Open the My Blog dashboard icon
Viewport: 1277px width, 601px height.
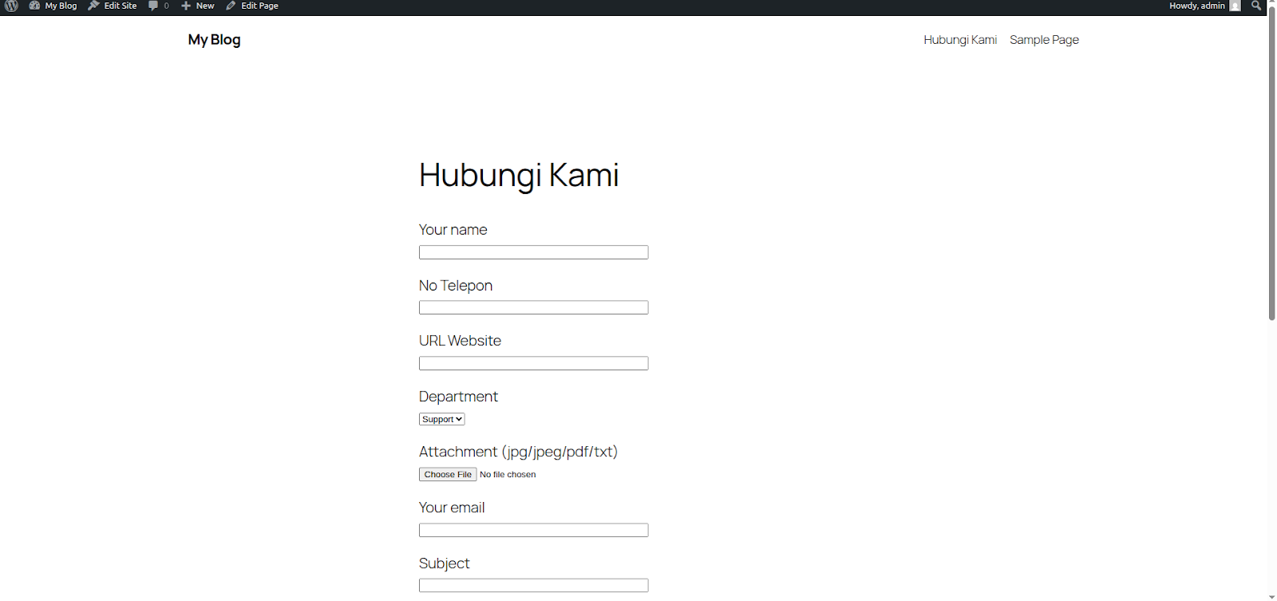(34, 6)
